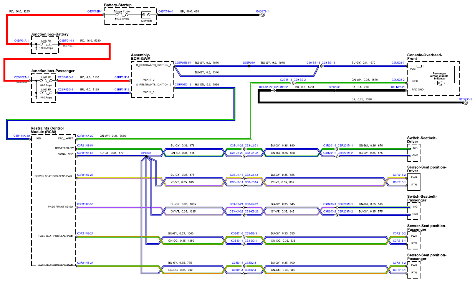
Task: Select the Restraints Control Module (RCM) title
Action: (47, 130)
